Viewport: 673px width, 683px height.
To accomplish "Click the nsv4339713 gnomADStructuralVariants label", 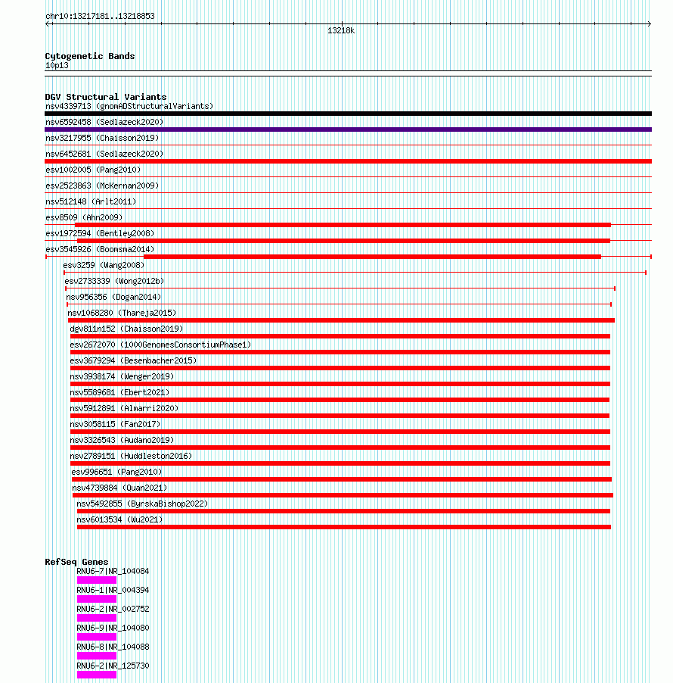I will coord(129,106).
